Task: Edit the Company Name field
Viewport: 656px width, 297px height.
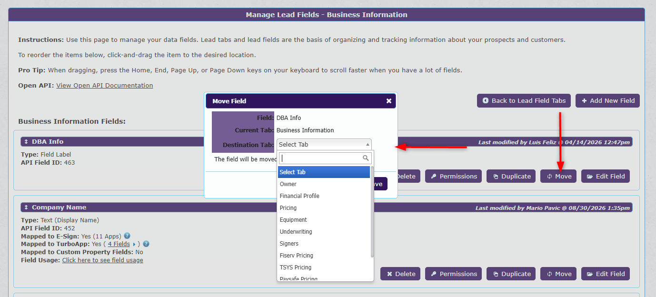Action: tap(606, 274)
